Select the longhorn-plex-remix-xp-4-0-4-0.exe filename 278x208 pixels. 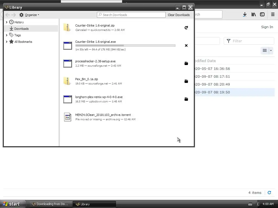[x=99, y=97]
